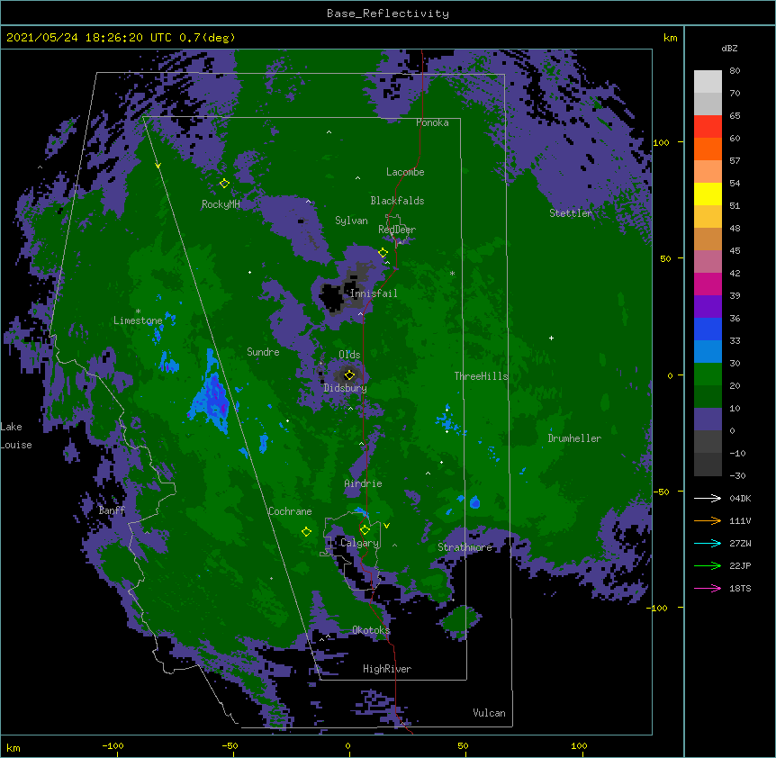
Task: Click the Stettler town label
Action: [571, 213]
